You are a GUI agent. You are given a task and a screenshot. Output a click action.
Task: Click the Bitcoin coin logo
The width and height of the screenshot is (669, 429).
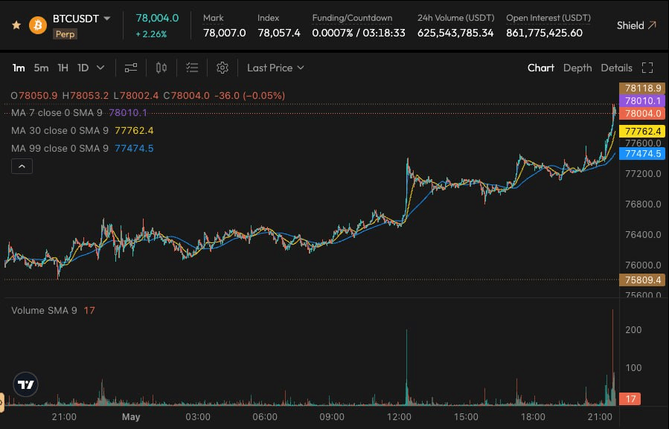(x=37, y=25)
